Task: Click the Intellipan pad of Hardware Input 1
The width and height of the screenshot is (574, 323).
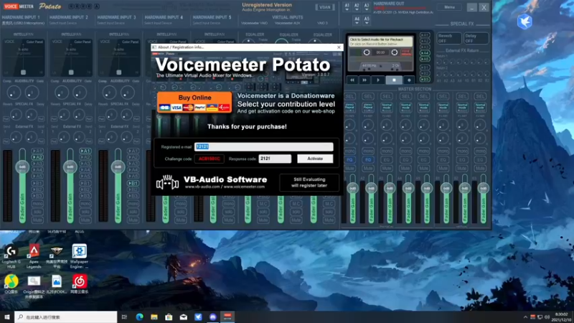Action: pyautogui.click(x=23, y=57)
